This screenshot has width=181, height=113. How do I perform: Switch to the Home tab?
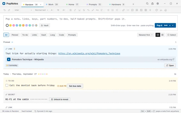pos(72,5)
